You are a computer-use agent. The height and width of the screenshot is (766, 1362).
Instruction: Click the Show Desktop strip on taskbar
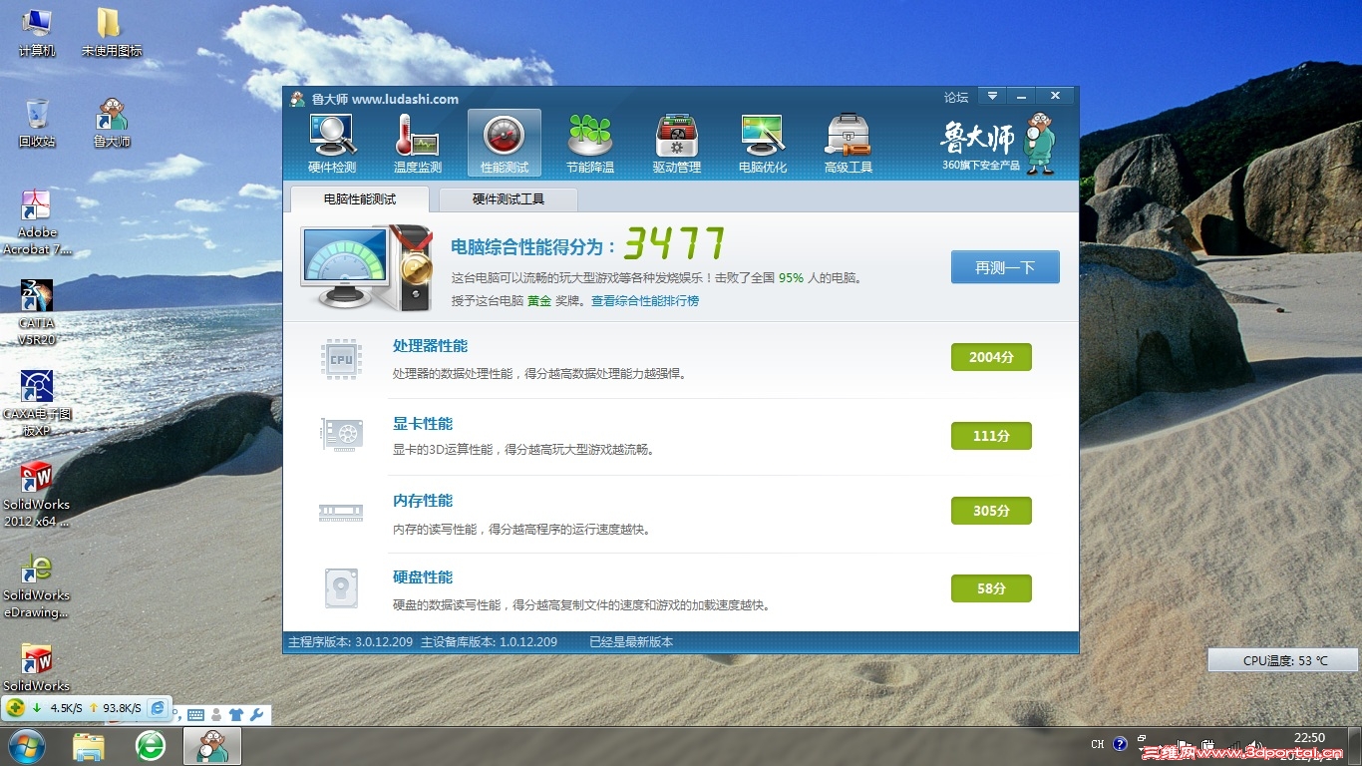(x=1356, y=746)
